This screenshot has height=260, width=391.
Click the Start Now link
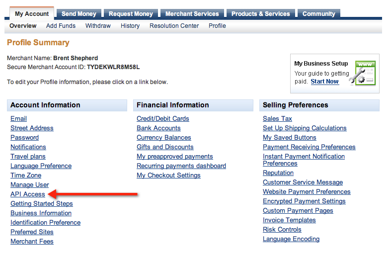point(324,82)
